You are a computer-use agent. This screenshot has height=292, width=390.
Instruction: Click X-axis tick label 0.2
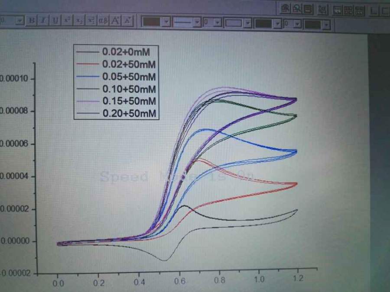pyautogui.click(x=99, y=283)
